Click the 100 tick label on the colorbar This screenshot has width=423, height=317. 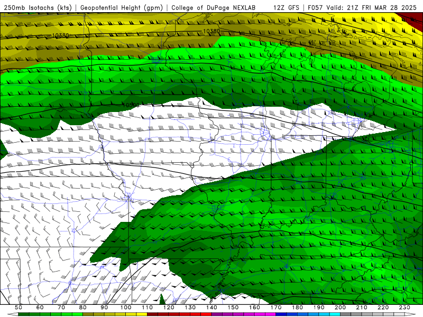coord(126,307)
